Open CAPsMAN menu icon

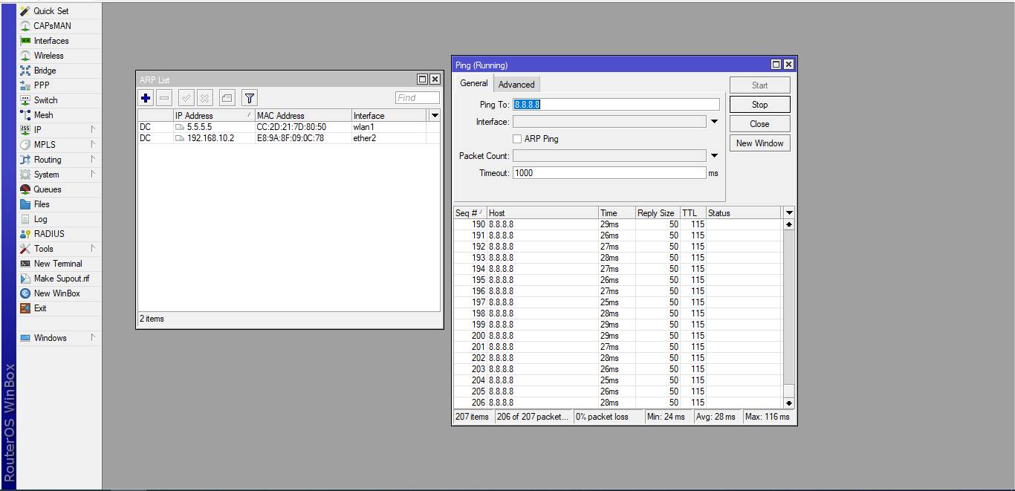click(x=25, y=26)
